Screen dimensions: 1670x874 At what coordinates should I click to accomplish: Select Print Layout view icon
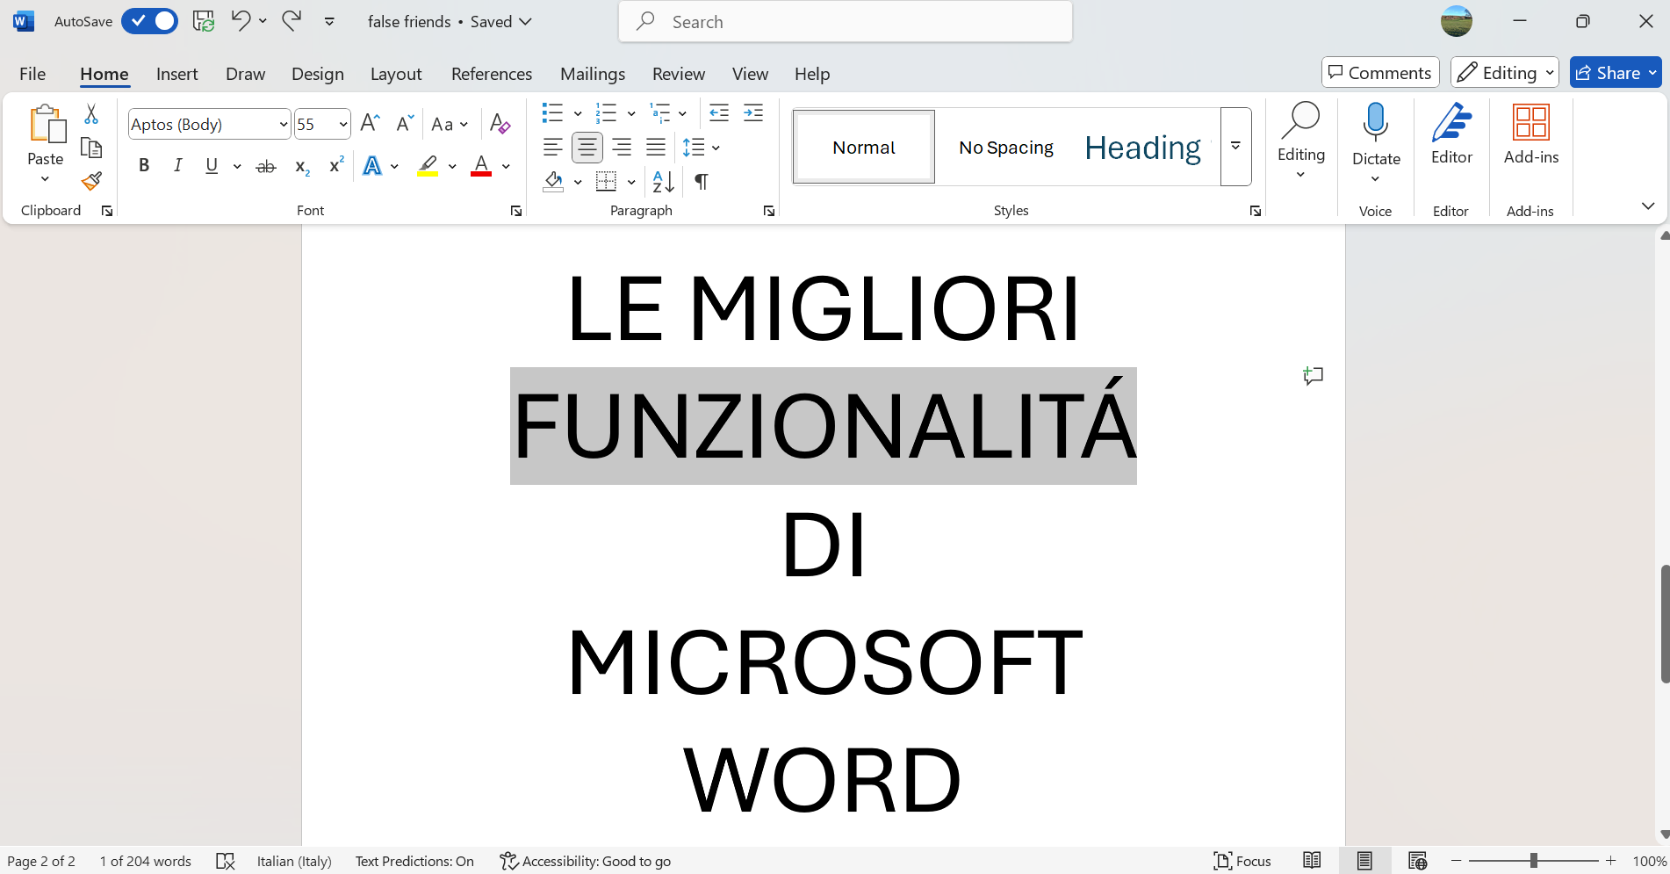[x=1364, y=861]
